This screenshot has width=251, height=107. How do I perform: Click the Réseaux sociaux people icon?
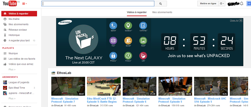5,30
